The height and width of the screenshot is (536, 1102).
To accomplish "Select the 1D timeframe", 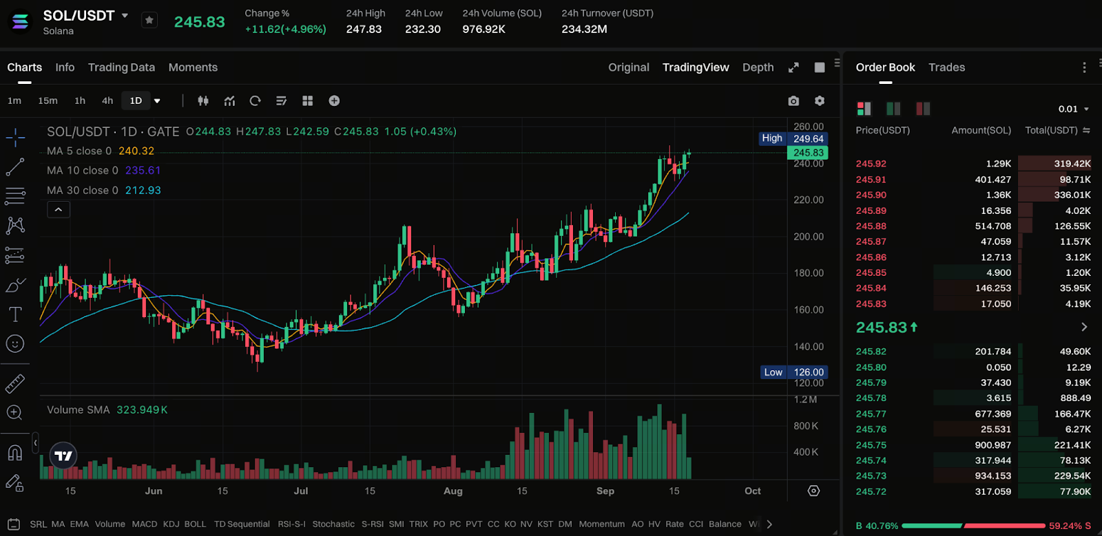I will (136, 100).
